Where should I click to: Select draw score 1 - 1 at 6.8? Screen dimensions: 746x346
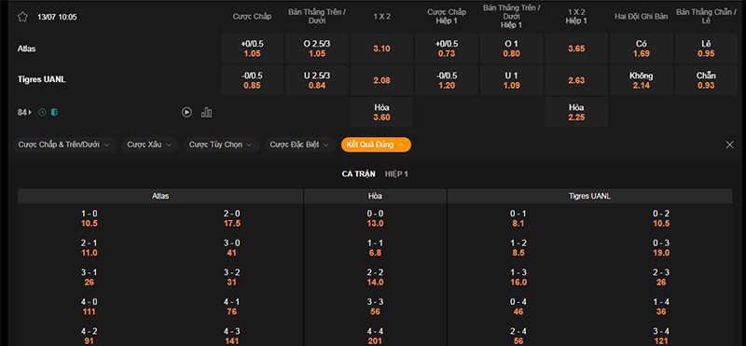point(376,248)
